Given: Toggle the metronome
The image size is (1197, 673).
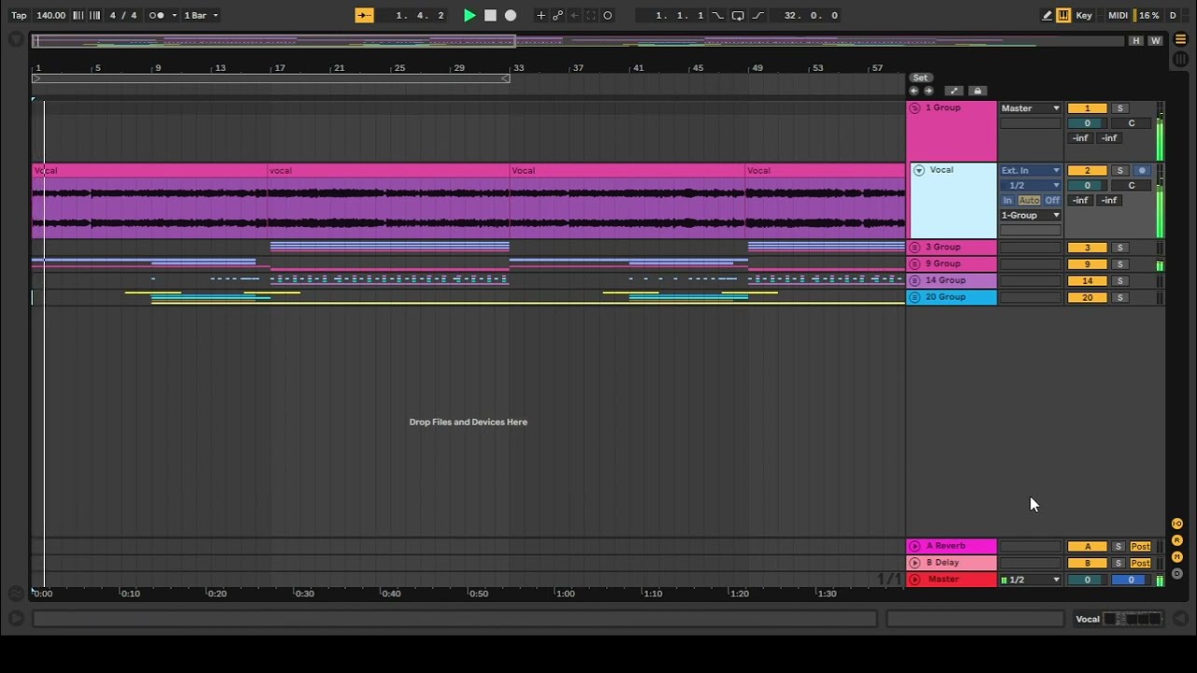Looking at the screenshot, I should (156, 15).
